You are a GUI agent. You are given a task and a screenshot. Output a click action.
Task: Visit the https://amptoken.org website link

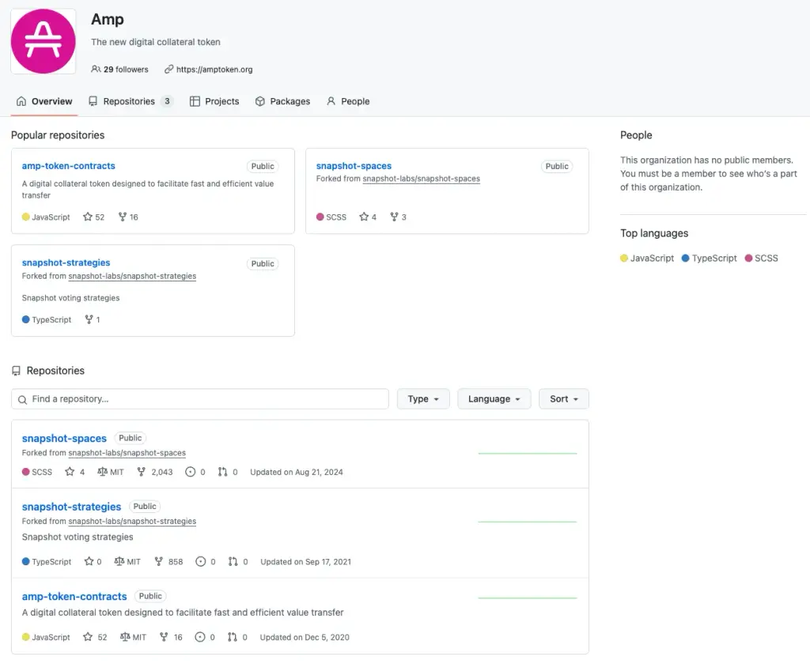point(209,70)
